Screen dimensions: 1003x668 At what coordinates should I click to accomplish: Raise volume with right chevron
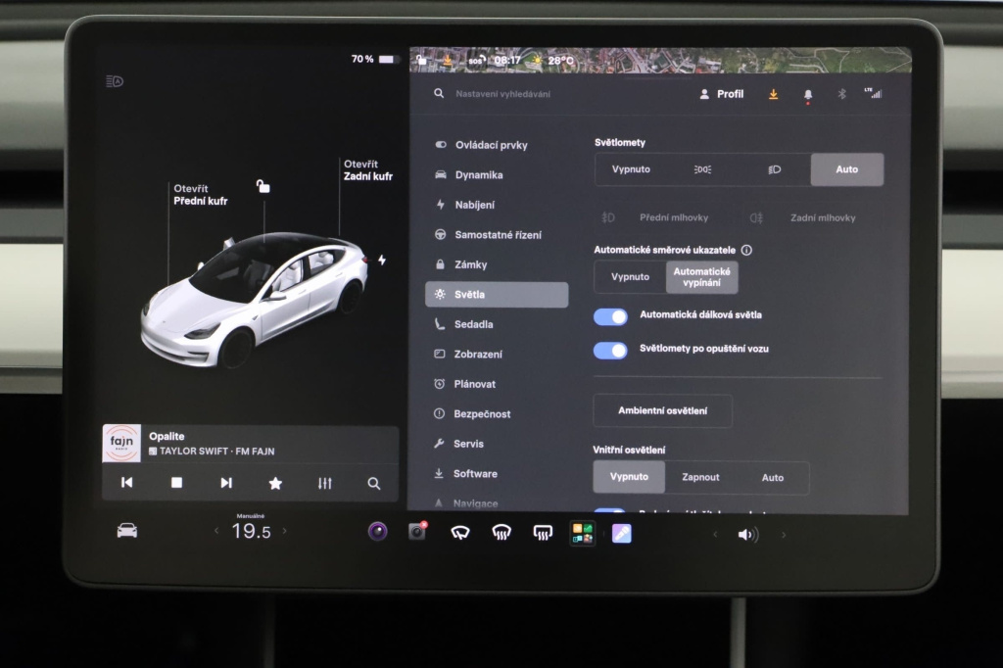(x=784, y=534)
